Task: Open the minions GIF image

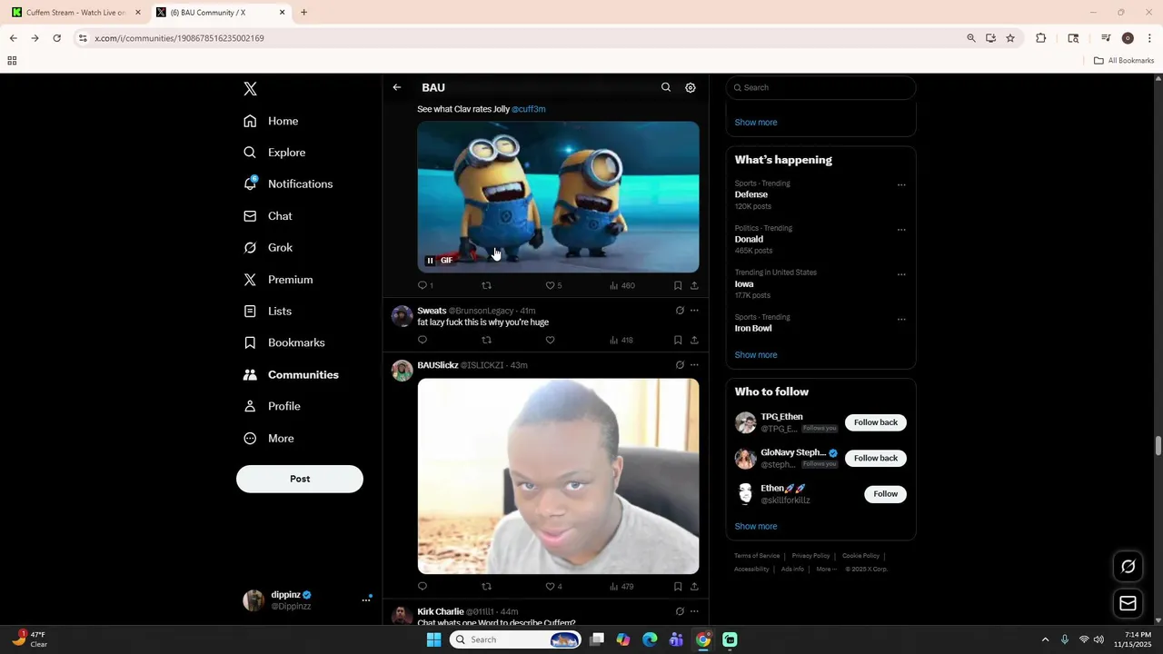Action: click(558, 197)
